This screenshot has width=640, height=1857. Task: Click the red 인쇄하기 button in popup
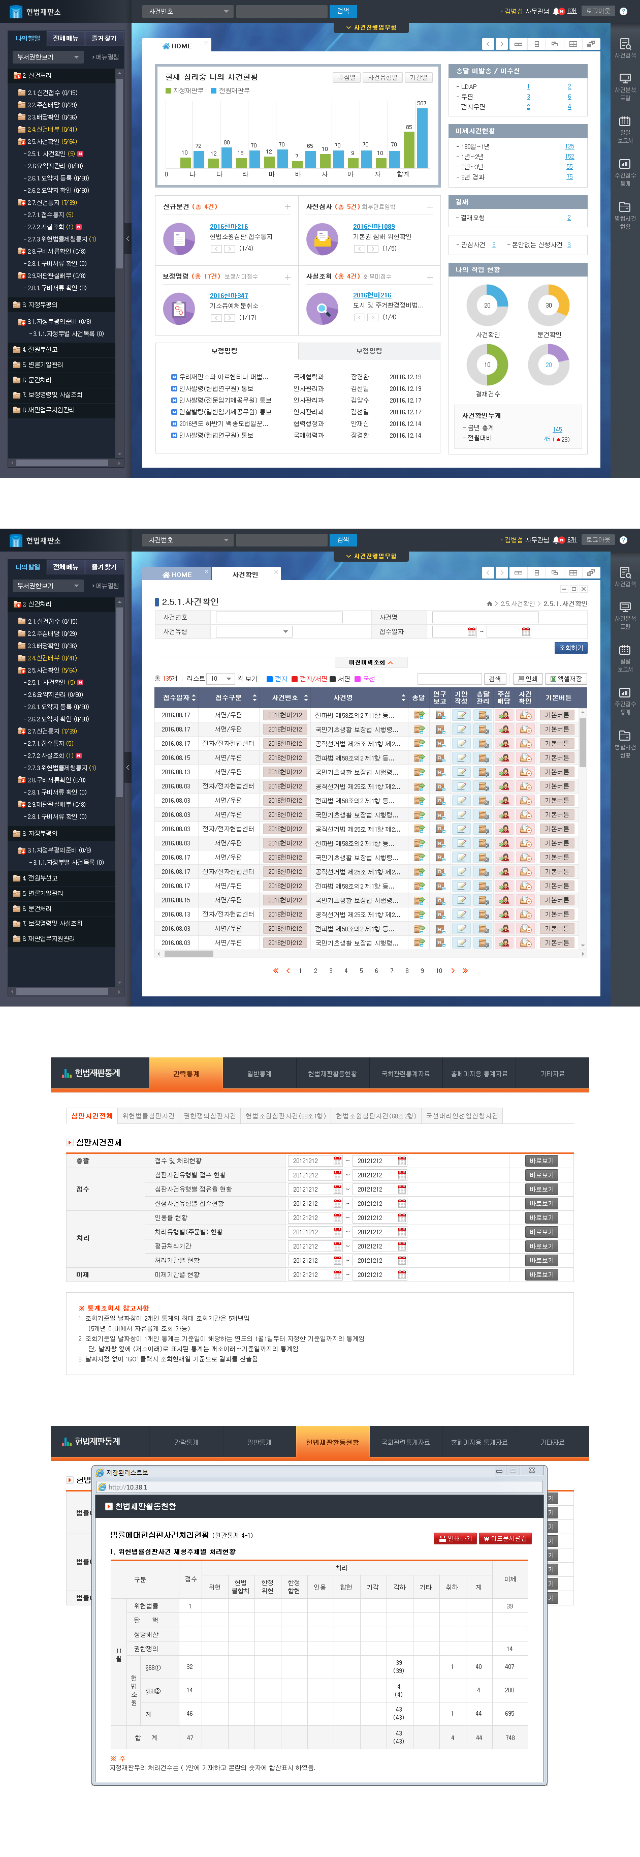pyautogui.click(x=455, y=1538)
